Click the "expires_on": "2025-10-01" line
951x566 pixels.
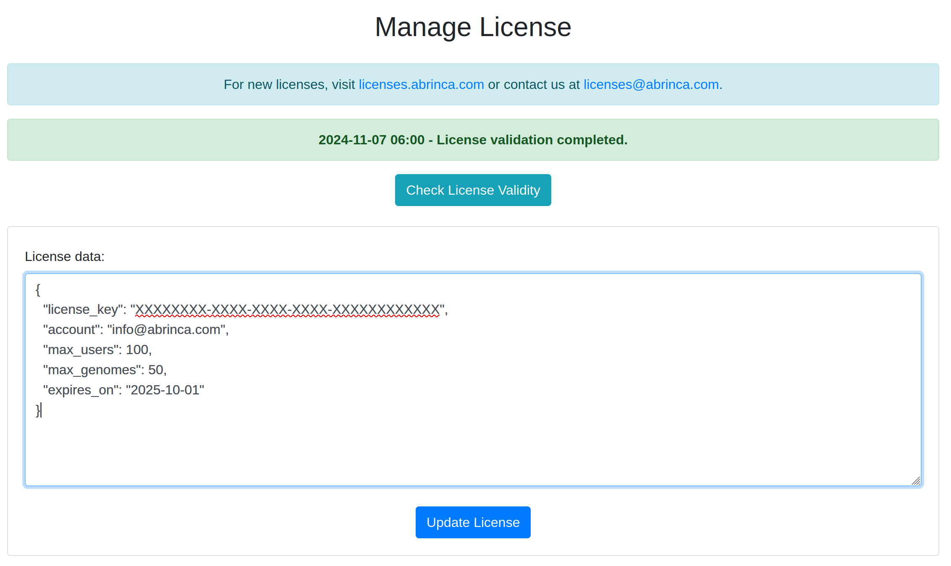(x=123, y=390)
